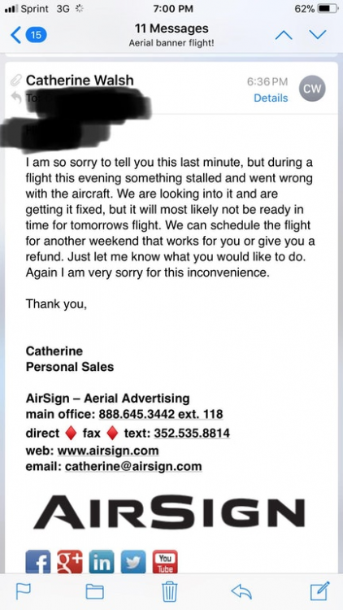Open the www.airsign.com link

108,451
